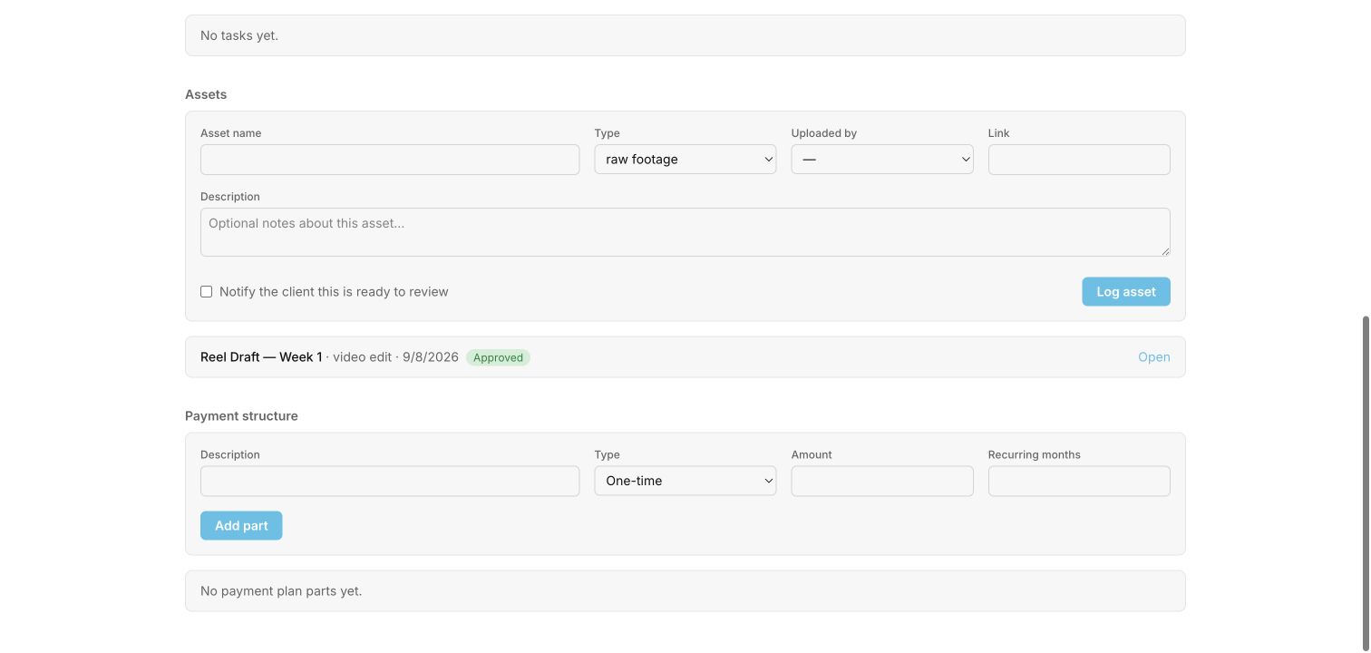The width and height of the screenshot is (1371, 653).
Task: Expand the Uploaded by dropdown
Action: click(882, 160)
